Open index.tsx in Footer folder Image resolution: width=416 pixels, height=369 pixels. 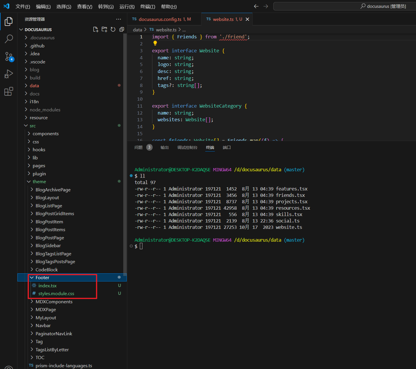click(72, 286)
